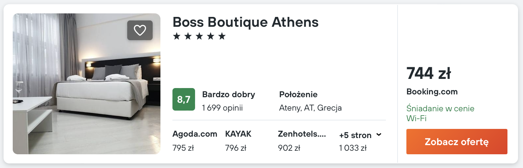Click the green 8,7 rating badge
The image size is (523, 168).
tap(184, 99)
